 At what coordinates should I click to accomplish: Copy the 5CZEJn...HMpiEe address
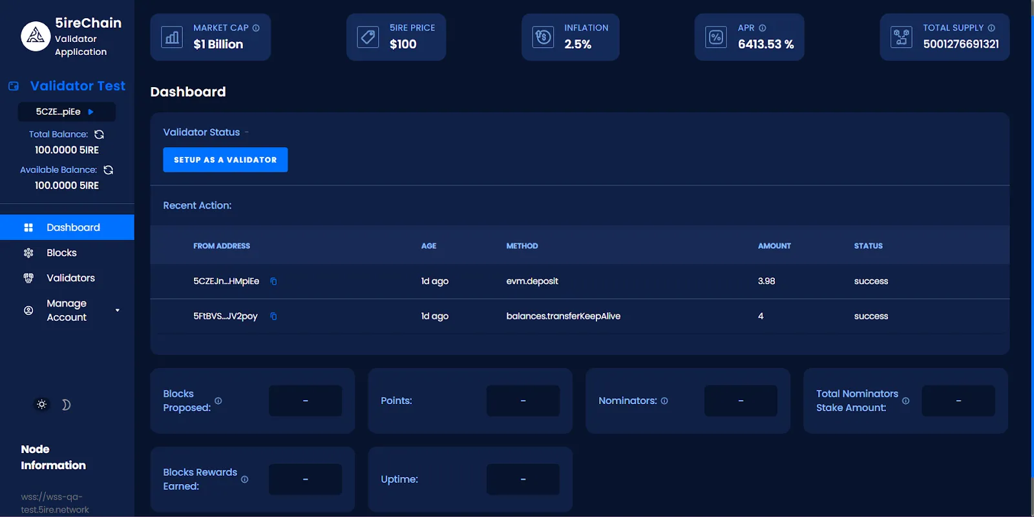[273, 281]
